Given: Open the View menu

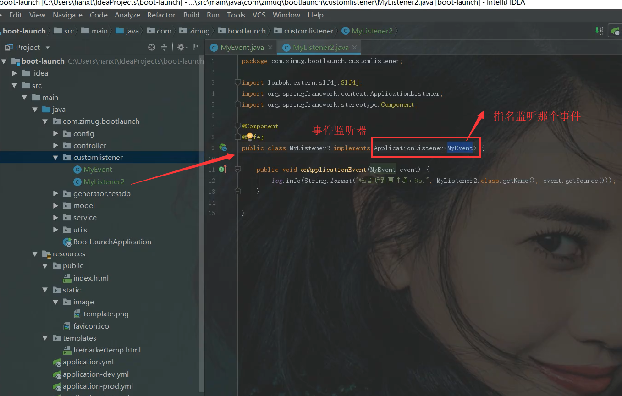Looking at the screenshot, I should click(37, 15).
